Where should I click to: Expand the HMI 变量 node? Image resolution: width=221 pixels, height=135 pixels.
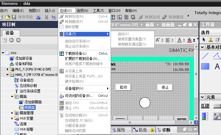[12, 118]
